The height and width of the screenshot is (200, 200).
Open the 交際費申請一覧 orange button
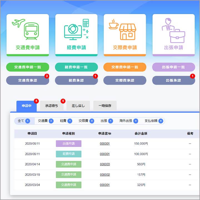tap(125, 67)
